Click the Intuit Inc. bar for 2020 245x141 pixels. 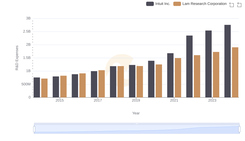point(151,79)
